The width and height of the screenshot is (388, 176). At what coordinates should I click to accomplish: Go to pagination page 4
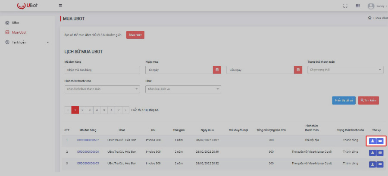point(97,110)
